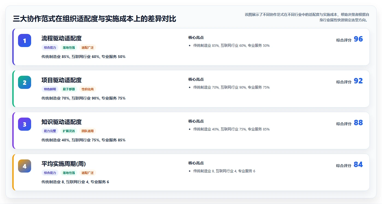
Task: Click 核心亮点 heading in 项目驱动适配度 card
Action: 196,79
